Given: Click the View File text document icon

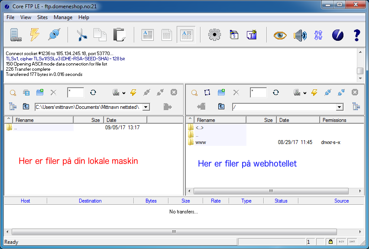Looking at the screenshot, I should pyautogui.click(x=148, y=35).
